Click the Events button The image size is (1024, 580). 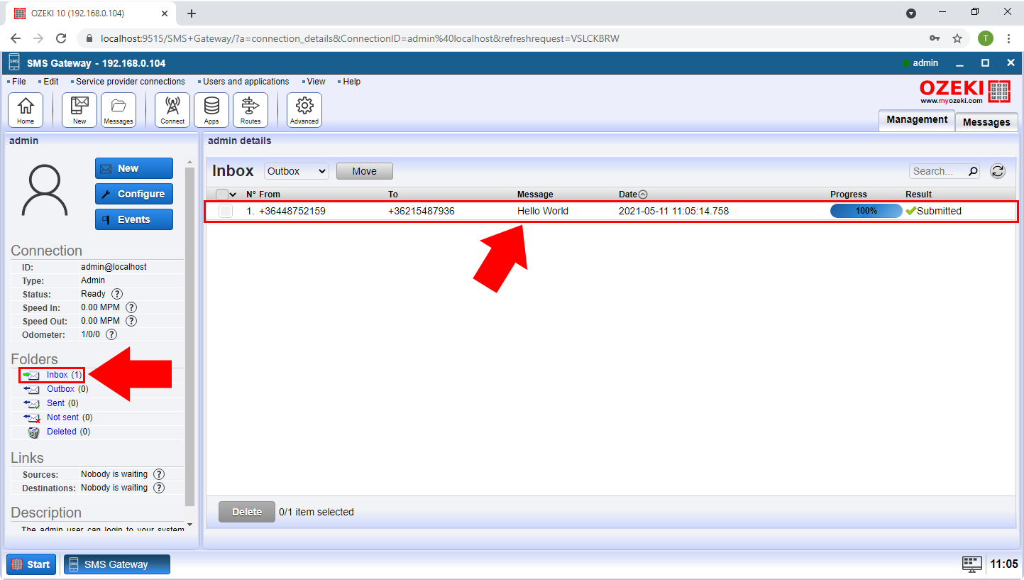tap(134, 219)
